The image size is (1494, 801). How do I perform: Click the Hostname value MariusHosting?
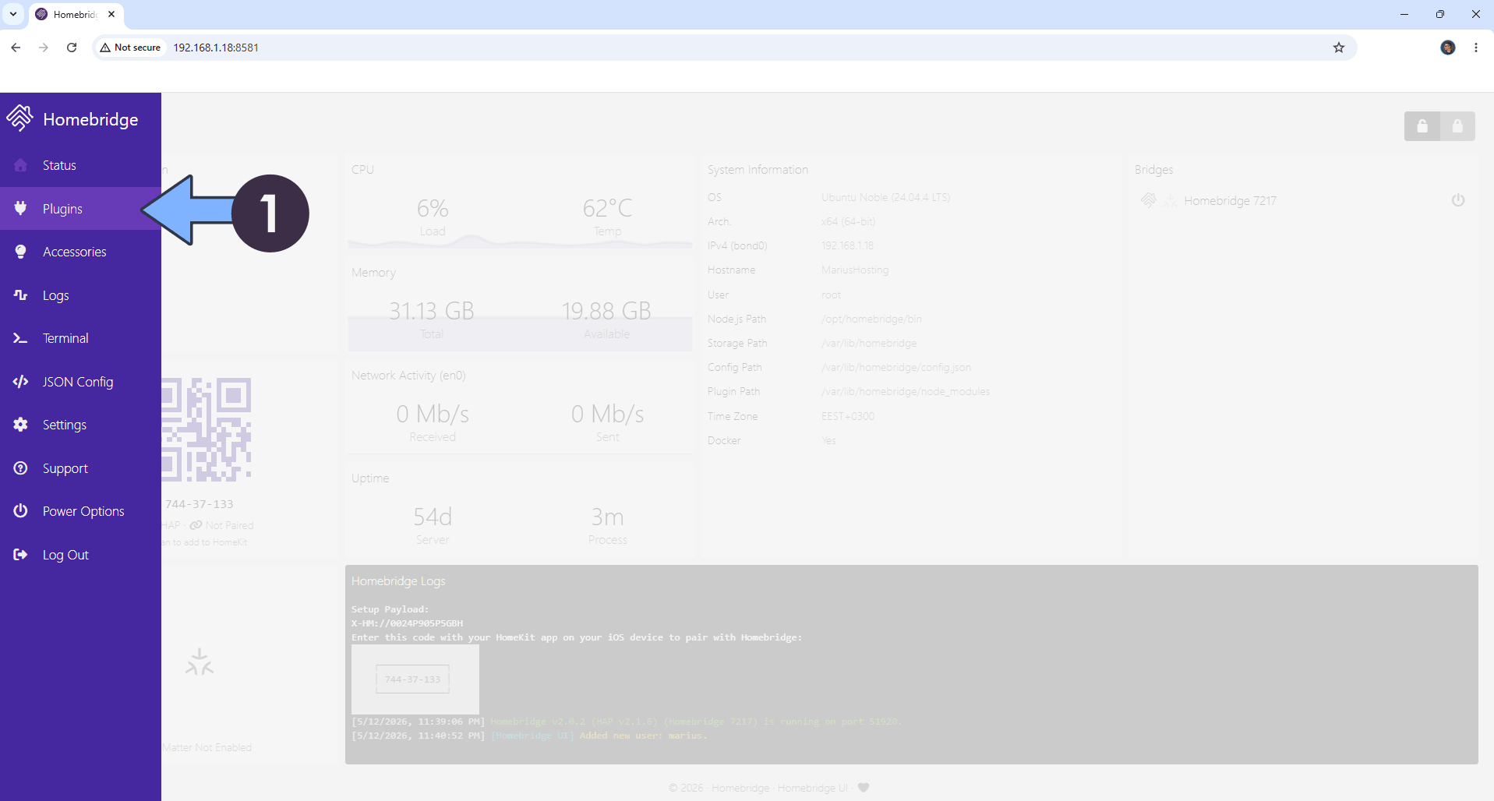click(x=855, y=270)
